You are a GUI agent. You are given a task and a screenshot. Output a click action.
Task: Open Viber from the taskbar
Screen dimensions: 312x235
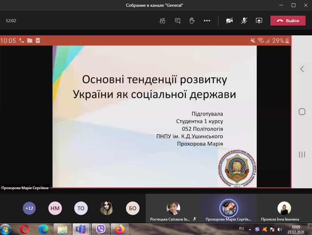click(101, 229)
